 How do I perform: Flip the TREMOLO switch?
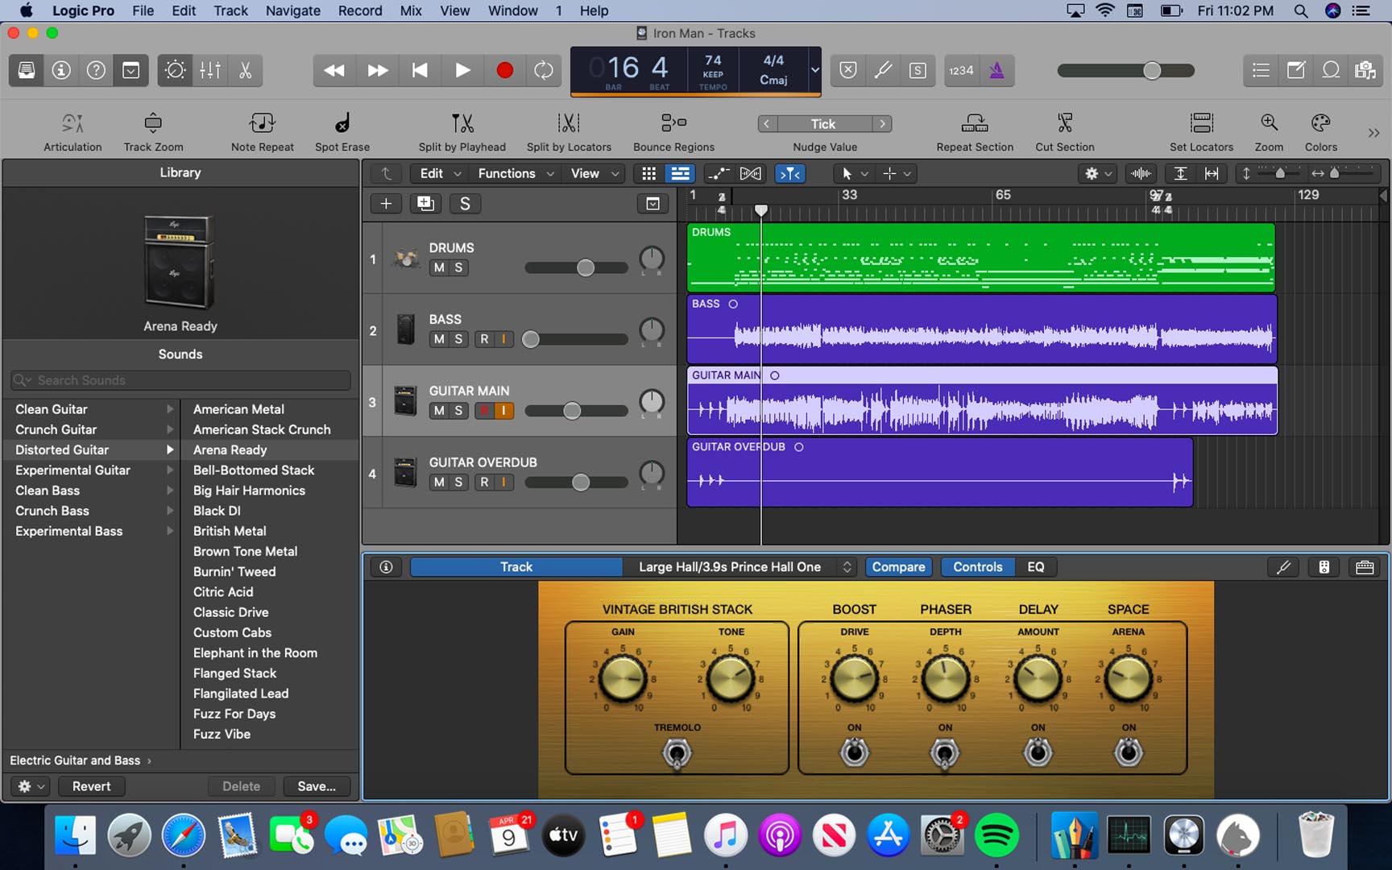point(677,753)
